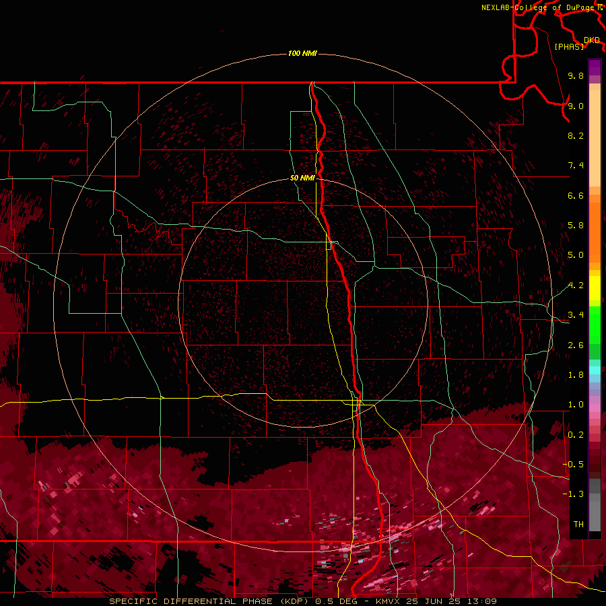Viewport: 606px width, 606px height.
Task: Click the "50 NMI" range ring label
Action: coord(302,178)
